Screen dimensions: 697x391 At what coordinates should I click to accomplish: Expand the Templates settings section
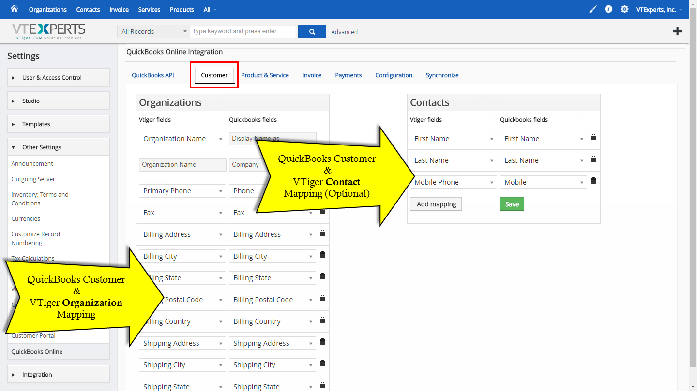point(59,124)
